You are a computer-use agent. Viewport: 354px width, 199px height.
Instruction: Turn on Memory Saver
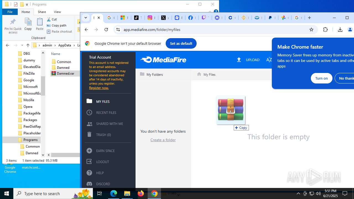coord(321,78)
